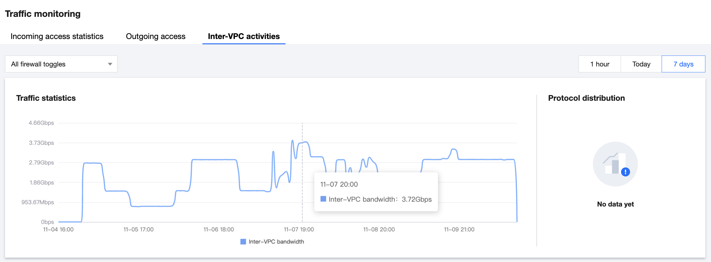Image resolution: width=711 pixels, height=262 pixels.
Task: Switch to Outgoing access tab
Action: (x=156, y=36)
